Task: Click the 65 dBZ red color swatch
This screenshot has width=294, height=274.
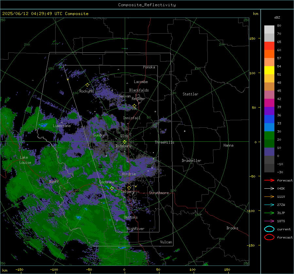Action: point(269,46)
